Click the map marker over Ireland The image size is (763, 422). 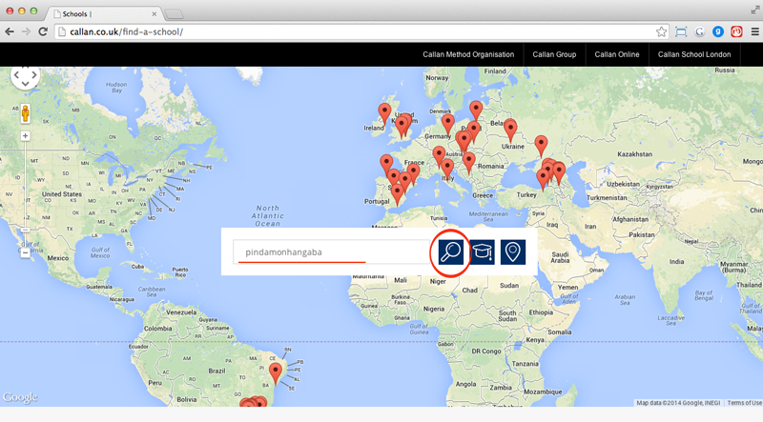pos(384,114)
